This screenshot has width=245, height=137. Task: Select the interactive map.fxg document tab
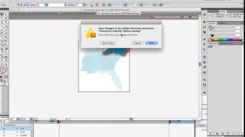[119, 13]
